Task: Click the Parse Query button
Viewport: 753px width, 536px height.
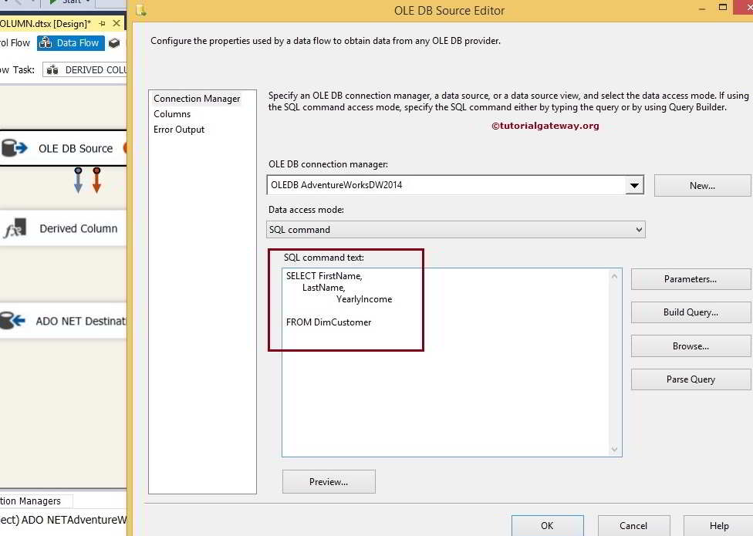Action: (690, 379)
